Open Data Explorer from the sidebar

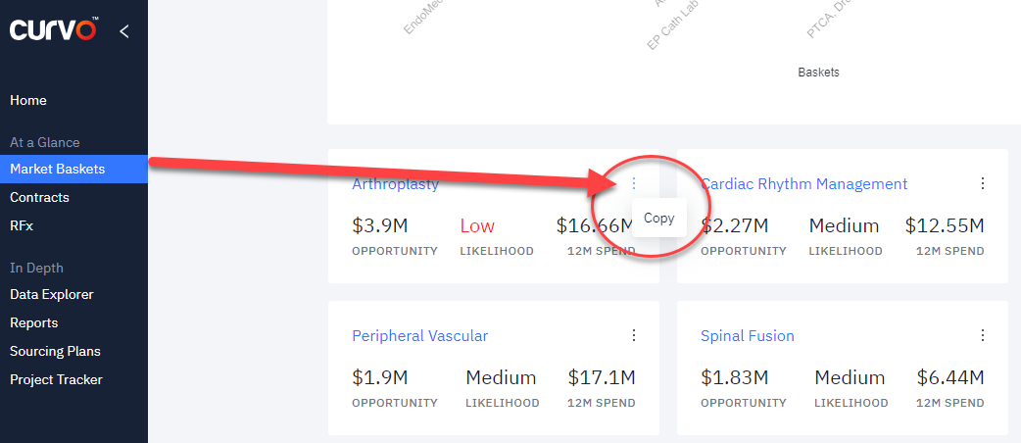tap(52, 294)
